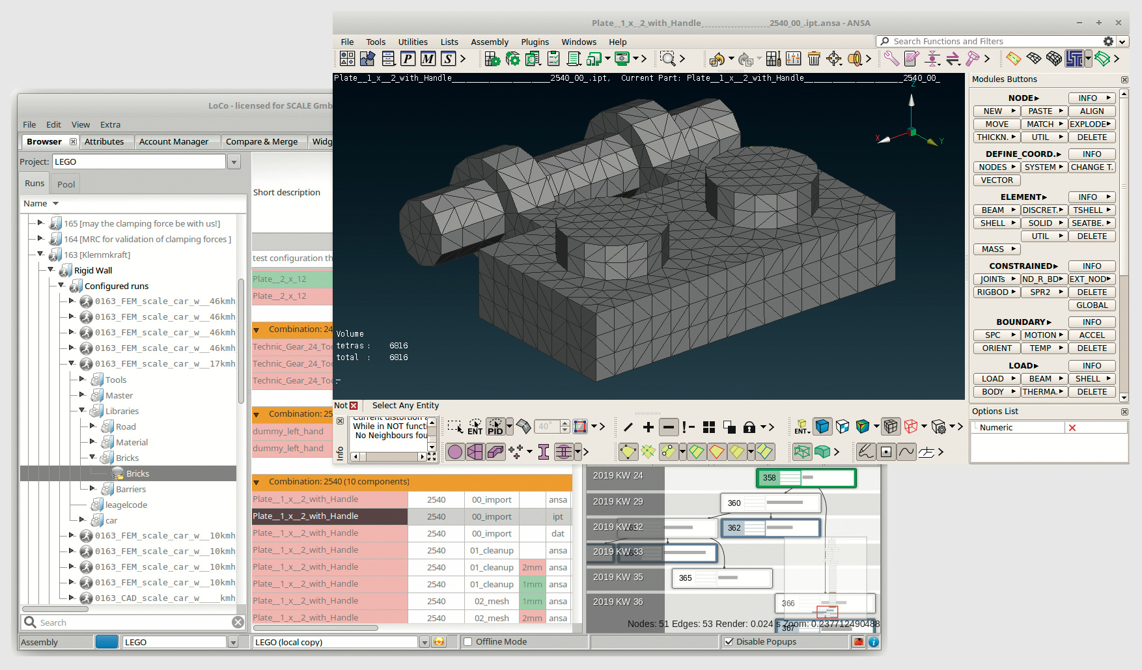
Task: Collapse the Libraries tree node
Action: pos(83,411)
